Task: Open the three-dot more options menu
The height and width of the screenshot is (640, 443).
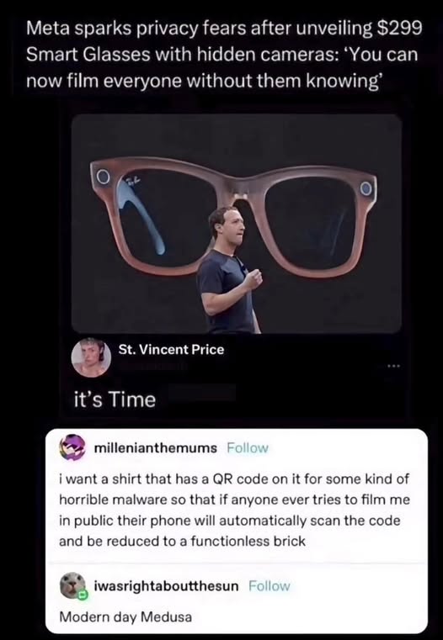Action: (x=393, y=366)
